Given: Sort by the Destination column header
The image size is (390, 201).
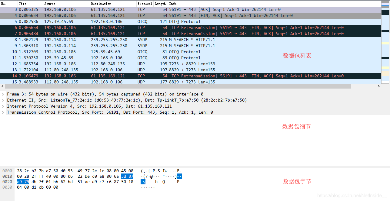Looking at the screenshot, I should 113,4.
